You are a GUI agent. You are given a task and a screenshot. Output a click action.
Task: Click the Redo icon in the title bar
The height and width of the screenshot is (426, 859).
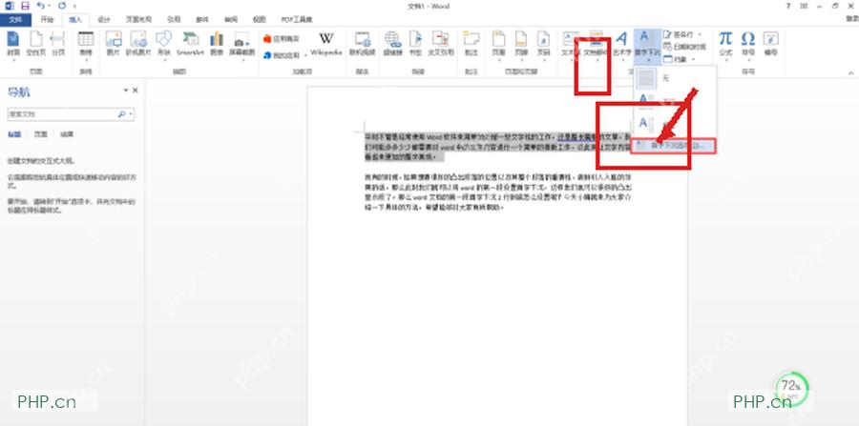62,6
